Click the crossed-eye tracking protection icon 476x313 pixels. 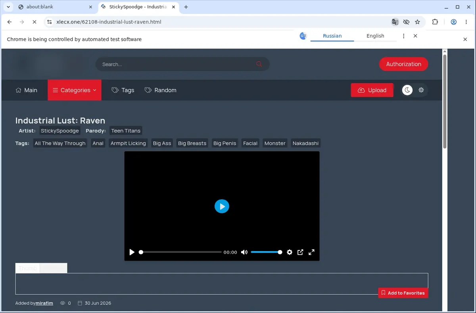[x=406, y=22]
